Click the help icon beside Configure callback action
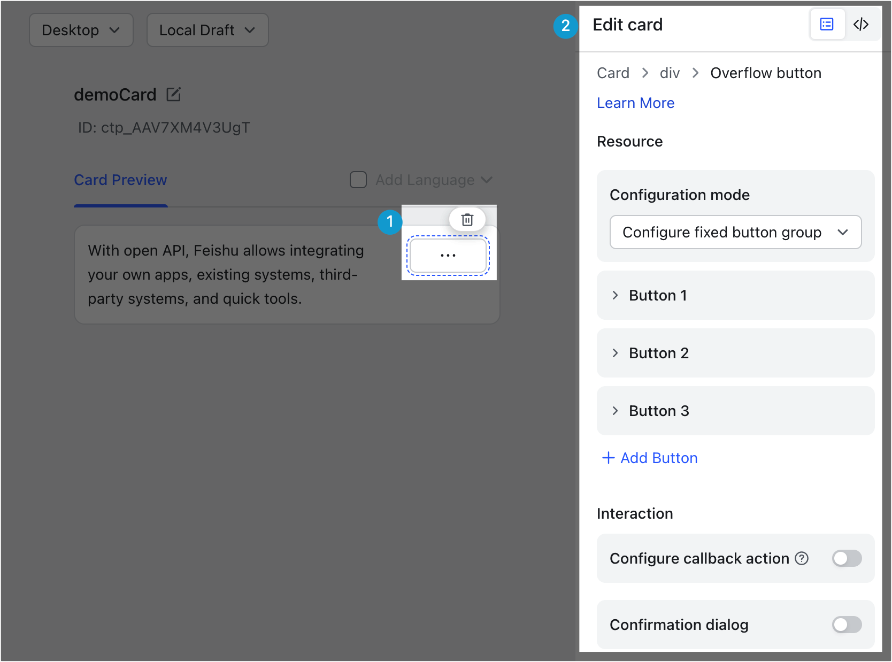892x662 pixels. point(802,558)
